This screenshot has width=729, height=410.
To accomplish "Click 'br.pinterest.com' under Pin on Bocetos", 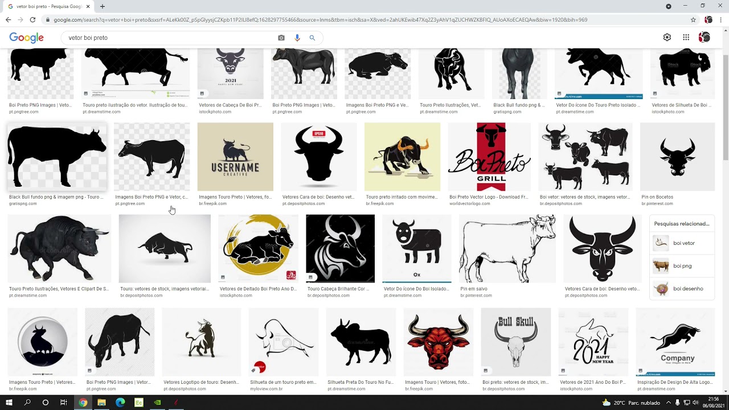I will click(657, 203).
